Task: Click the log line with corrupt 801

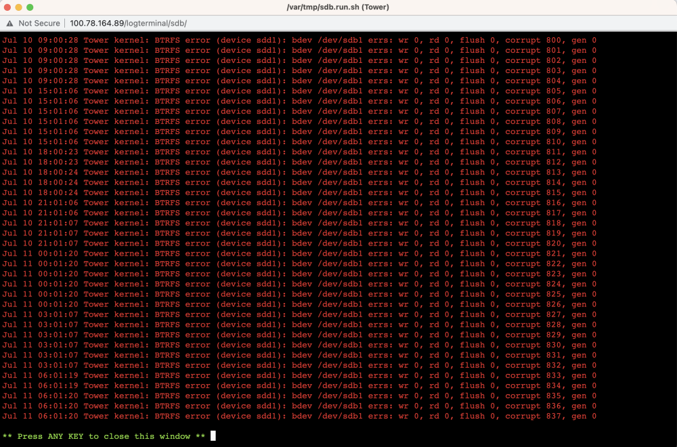Action: [299, 51]
